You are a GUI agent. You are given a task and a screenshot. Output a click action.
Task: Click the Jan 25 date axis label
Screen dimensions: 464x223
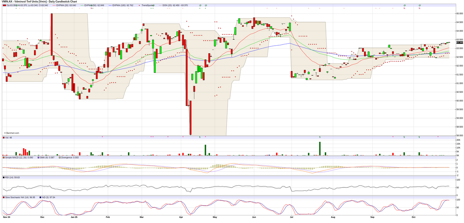tap(74, 217)
